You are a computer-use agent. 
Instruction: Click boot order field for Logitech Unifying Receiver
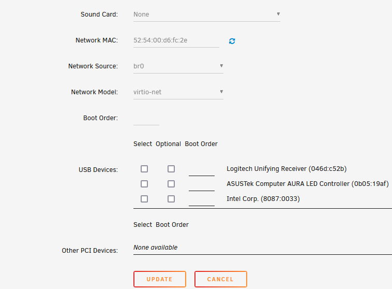click(x=202, y=169)
